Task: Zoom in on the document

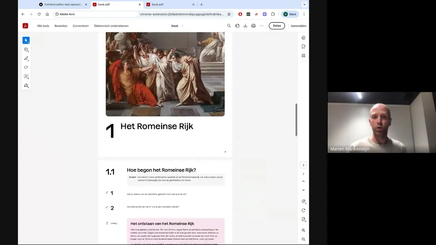Action: [303, 230]
